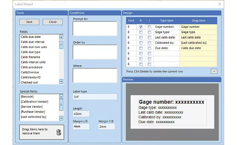Click the Save button
The image size is (237, 145).
point(29,22)
